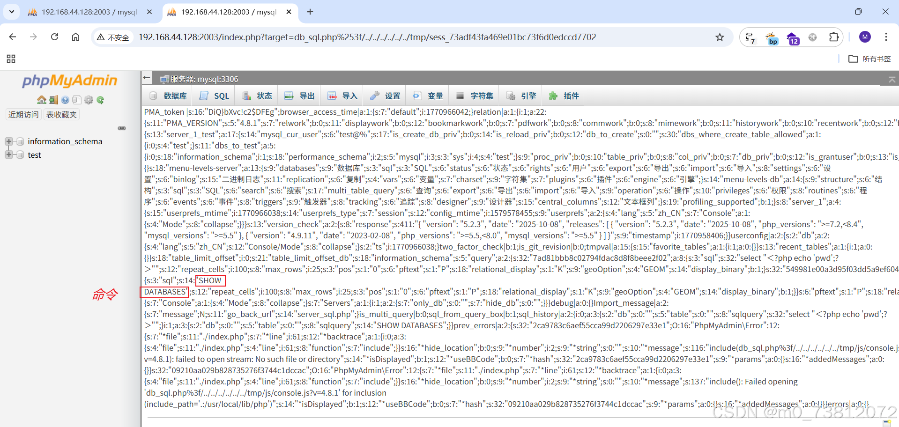This screenshot has width=899, height=427.
Task: Open the purple extension with badge 12
Action: click(x=793, y=38)
